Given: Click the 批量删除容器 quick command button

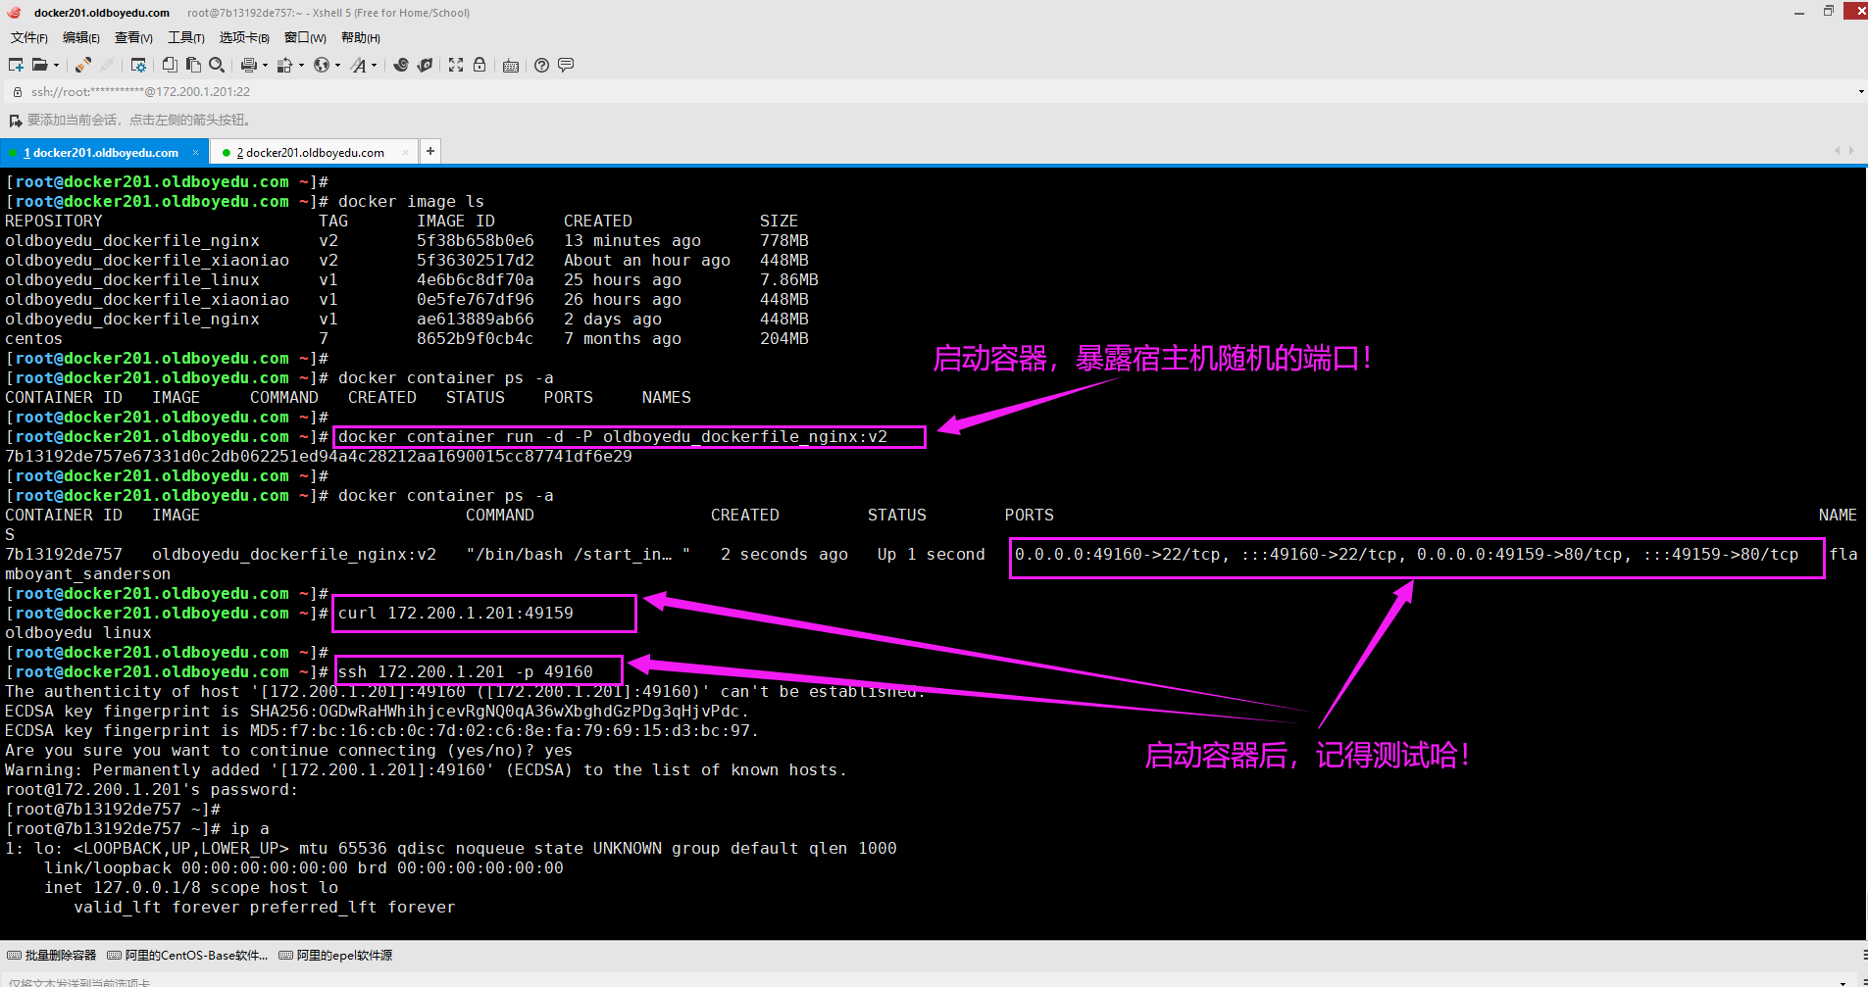Looking at the screenshot, I should 52,955.
